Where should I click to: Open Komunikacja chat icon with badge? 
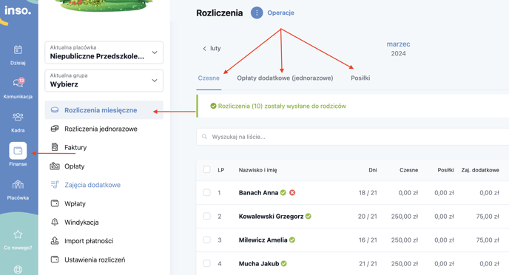point(18,82)
